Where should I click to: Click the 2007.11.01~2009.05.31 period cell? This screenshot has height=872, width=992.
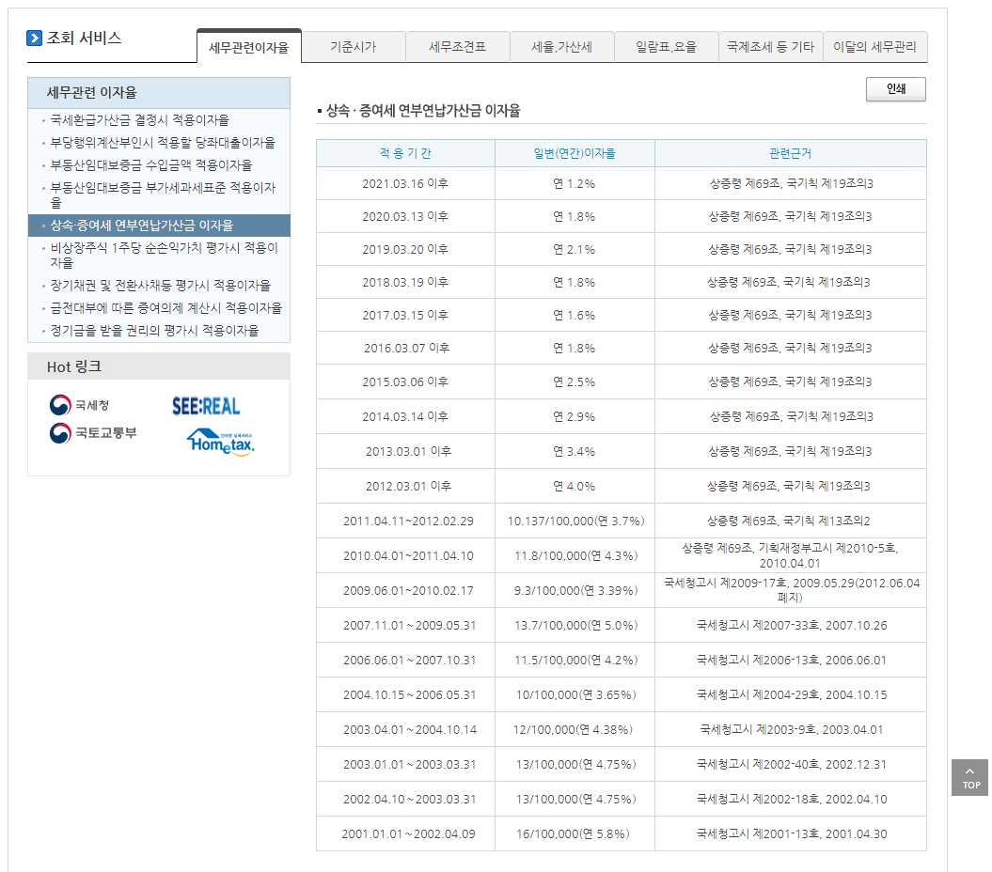pos(405,626)
